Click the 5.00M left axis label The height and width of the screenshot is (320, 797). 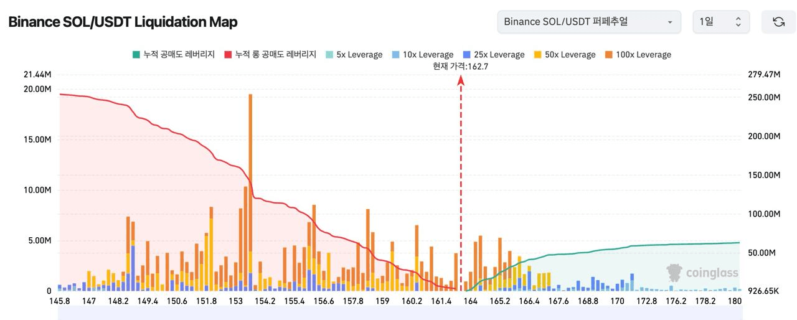(40, 240)
